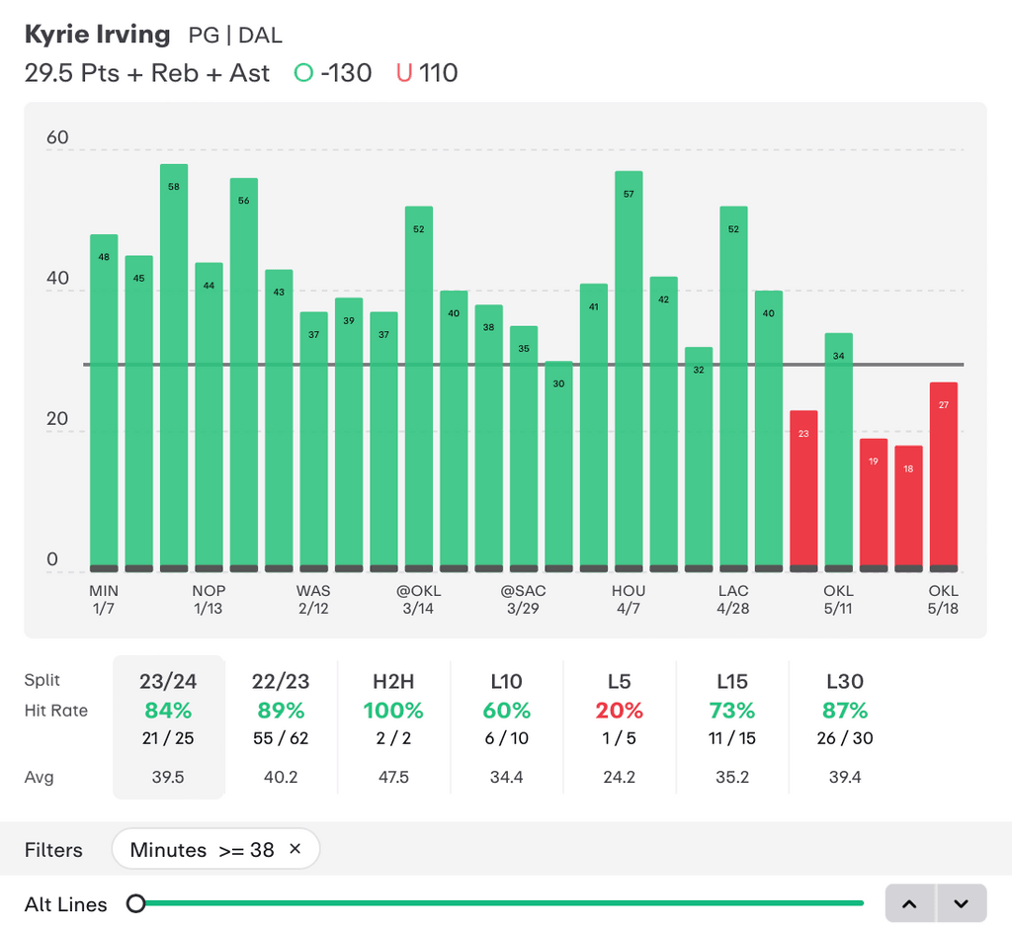The height and width of the screenshot is (931, 1012).
Task: Click the 84% hit rate value
Action: (x=168, y=711)
